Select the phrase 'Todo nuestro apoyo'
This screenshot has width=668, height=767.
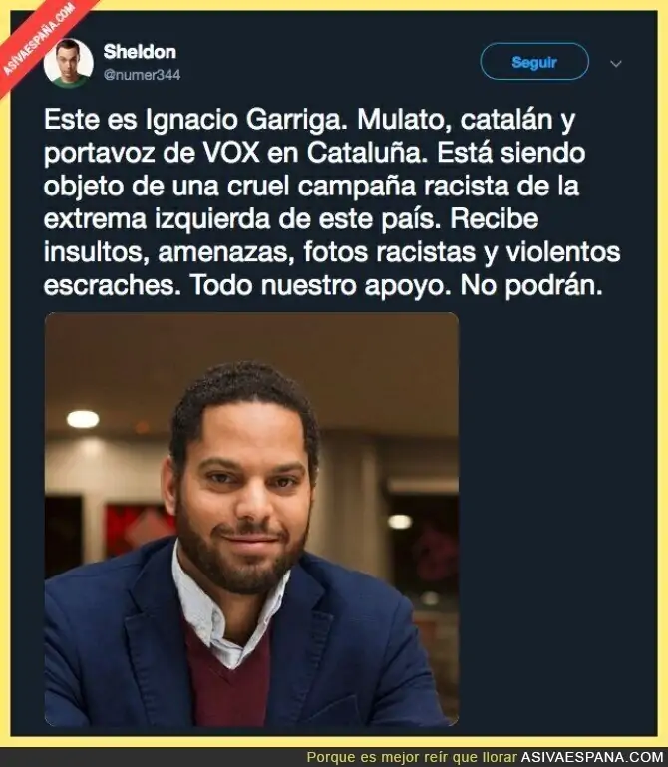pyautogui.click(x=320, y=285)
